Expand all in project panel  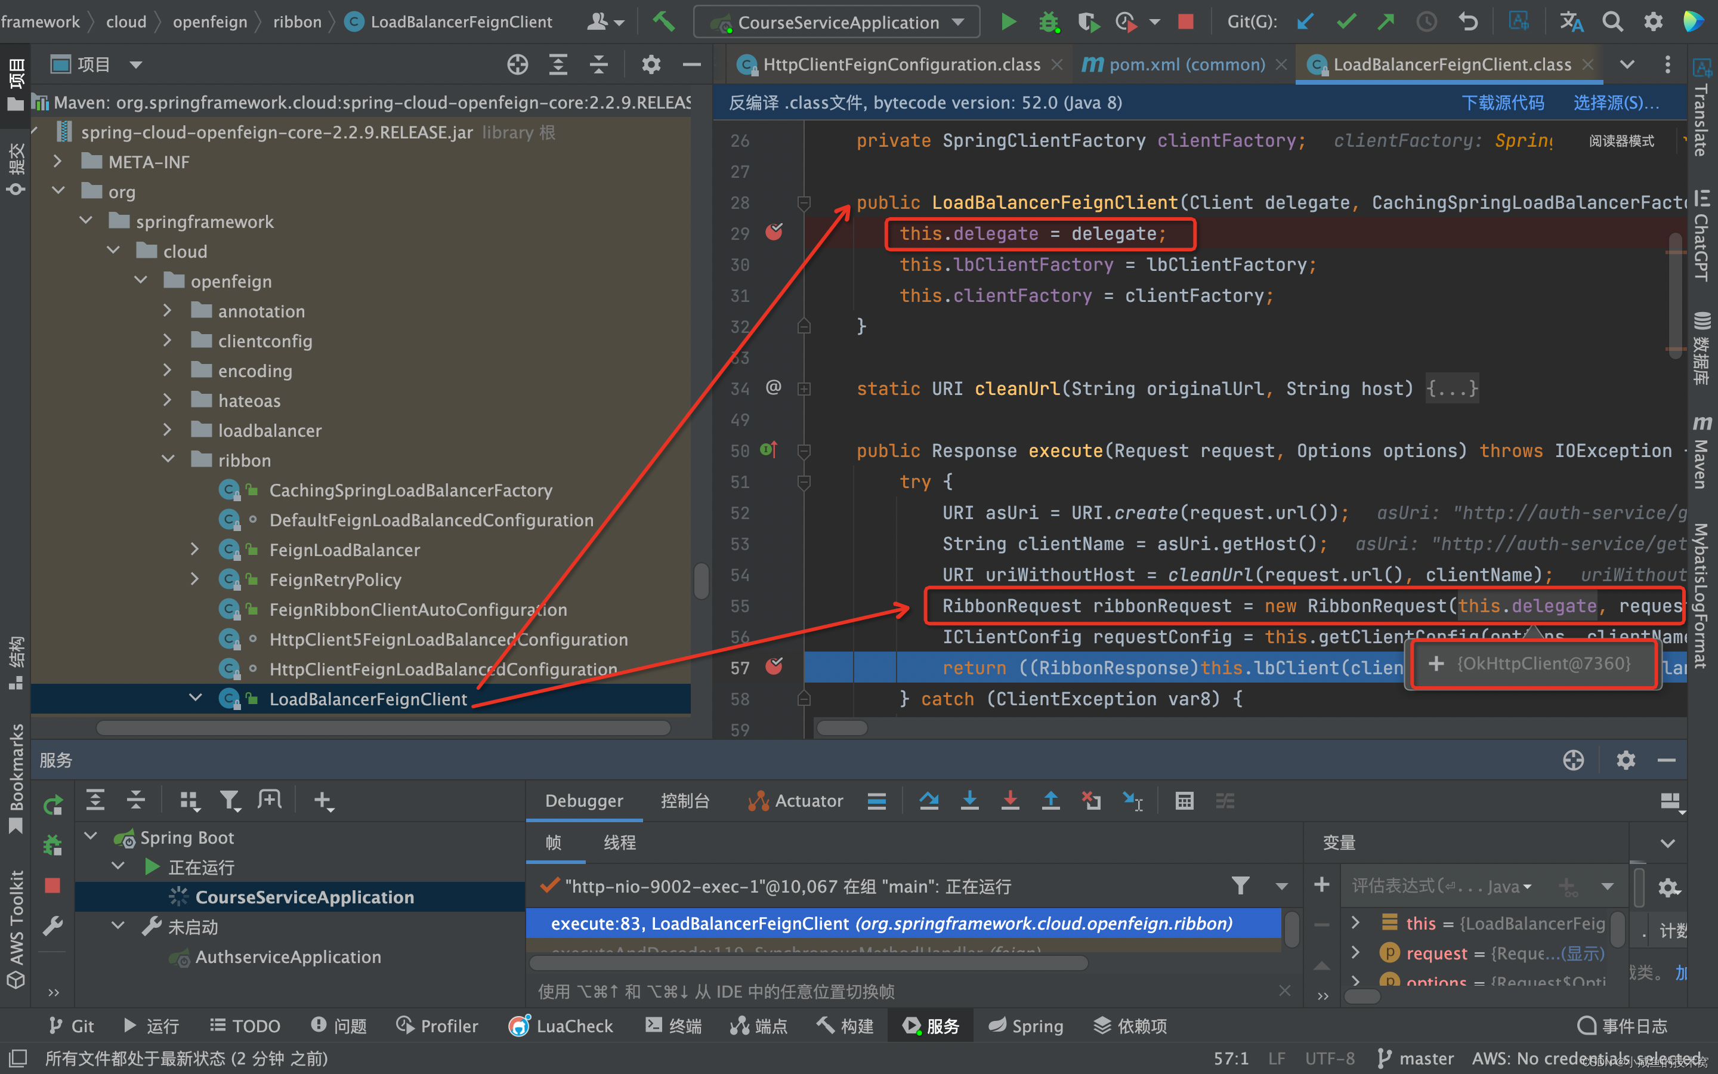[558, 64]
